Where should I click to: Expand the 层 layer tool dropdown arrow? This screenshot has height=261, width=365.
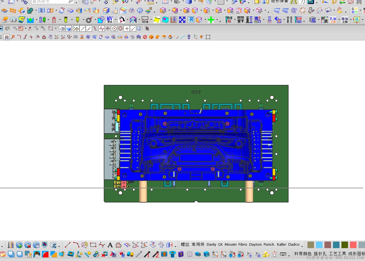(318, 20)
